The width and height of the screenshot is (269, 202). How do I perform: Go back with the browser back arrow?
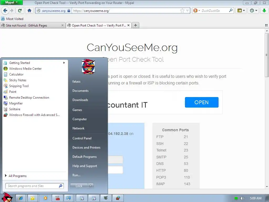tap(5, 11)
